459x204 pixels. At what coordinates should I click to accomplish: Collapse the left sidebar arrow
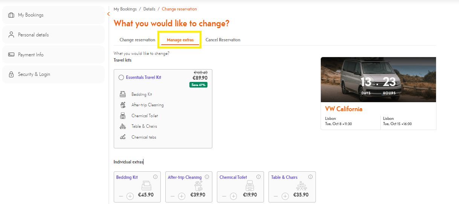coord(108,14)
